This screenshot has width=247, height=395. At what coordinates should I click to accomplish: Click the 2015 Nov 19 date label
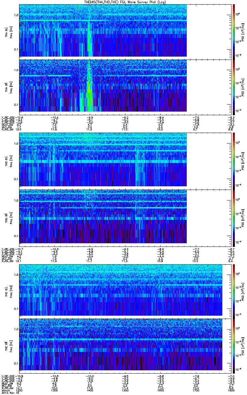(x=10, y=393)
